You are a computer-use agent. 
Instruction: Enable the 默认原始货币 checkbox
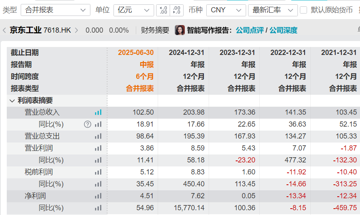[x=303, y=10]
